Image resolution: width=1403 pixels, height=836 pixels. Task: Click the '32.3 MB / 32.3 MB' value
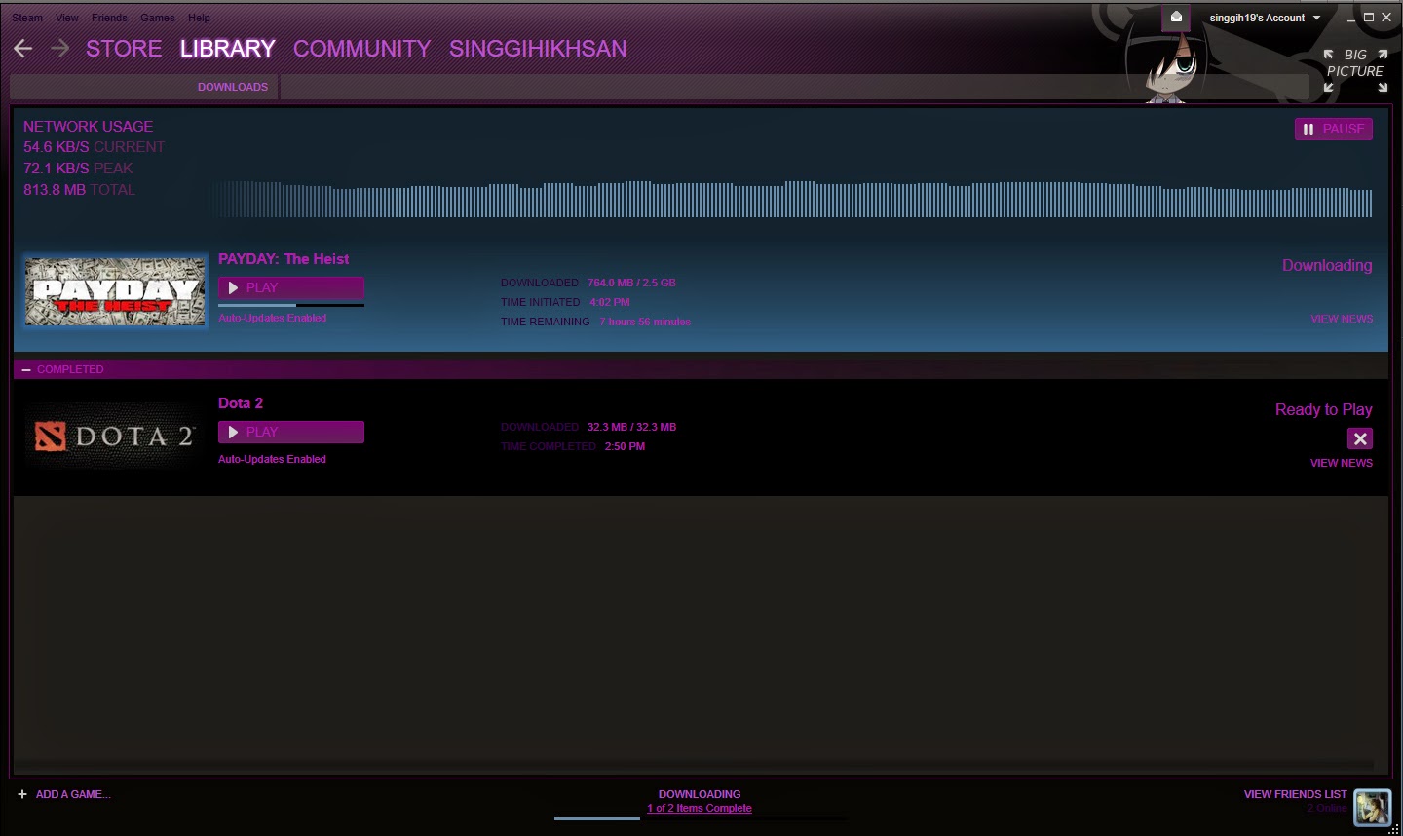coord(631,427)
